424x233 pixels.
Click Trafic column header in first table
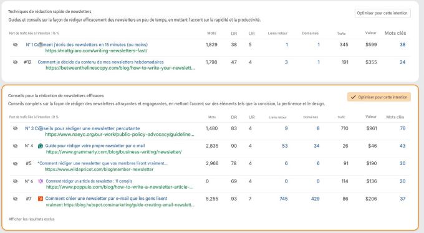pos(341,34)
